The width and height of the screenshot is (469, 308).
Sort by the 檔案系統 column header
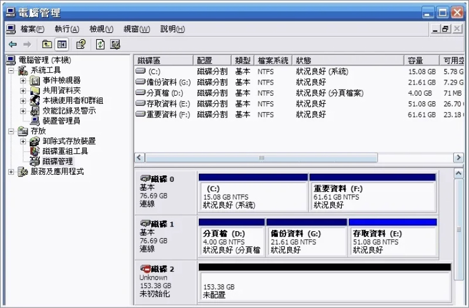[x=273, y=60]
